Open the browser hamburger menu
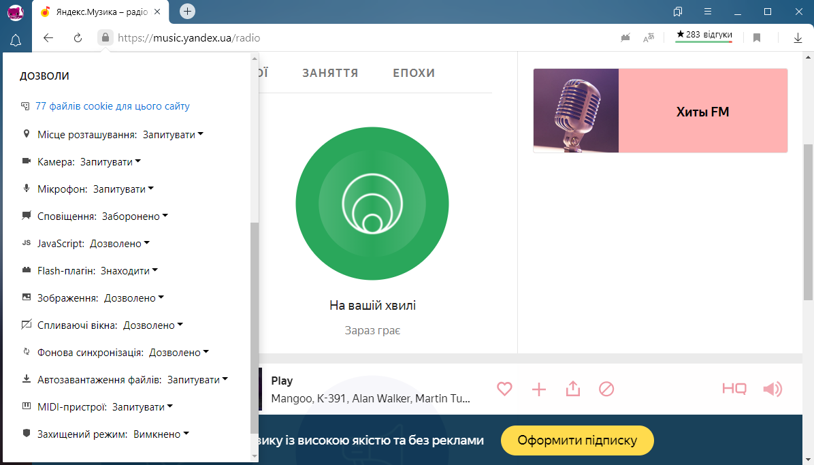 click(708, 12)
